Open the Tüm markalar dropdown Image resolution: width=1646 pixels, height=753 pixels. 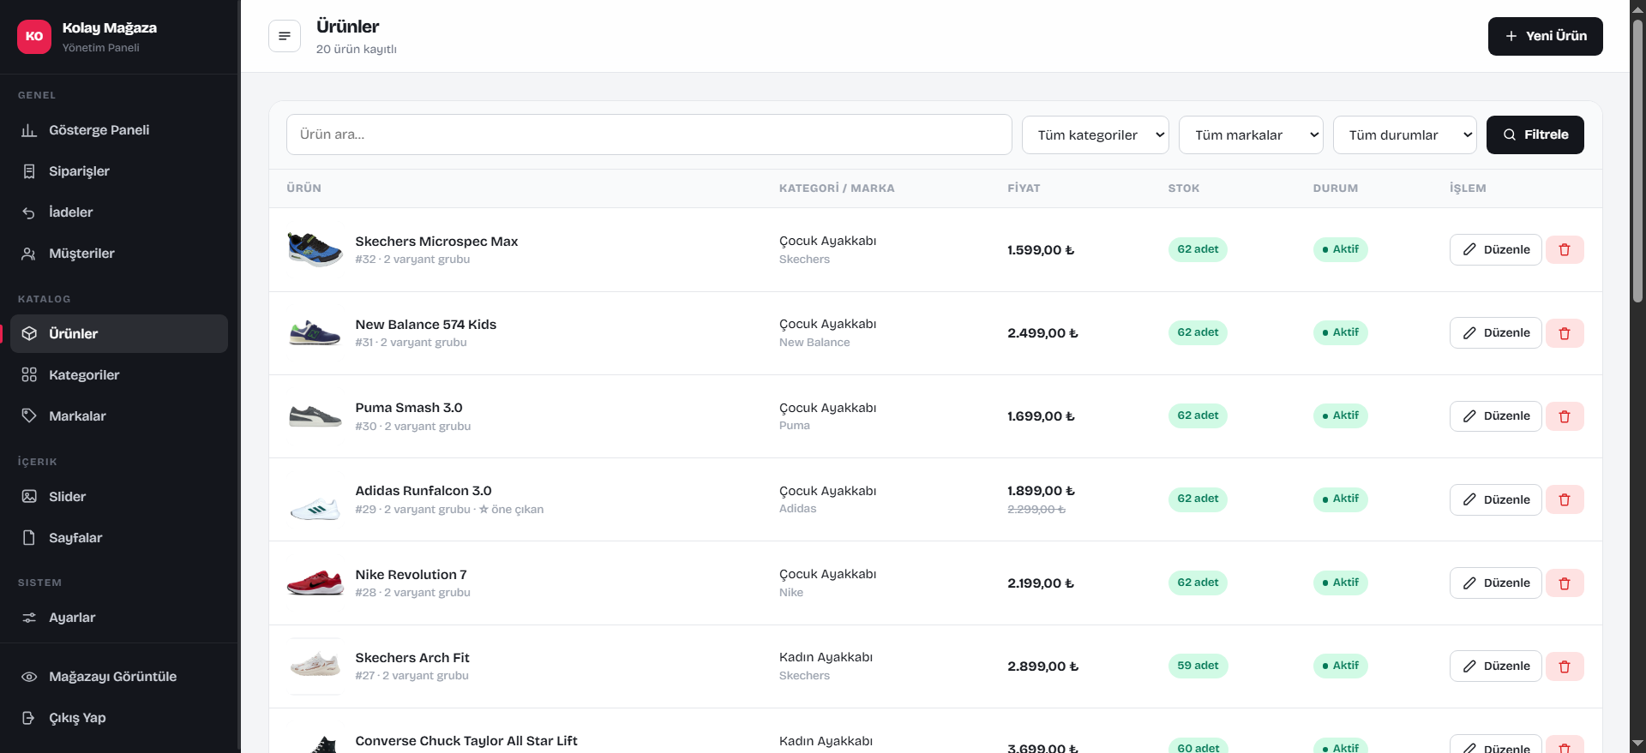(1251, 135)
